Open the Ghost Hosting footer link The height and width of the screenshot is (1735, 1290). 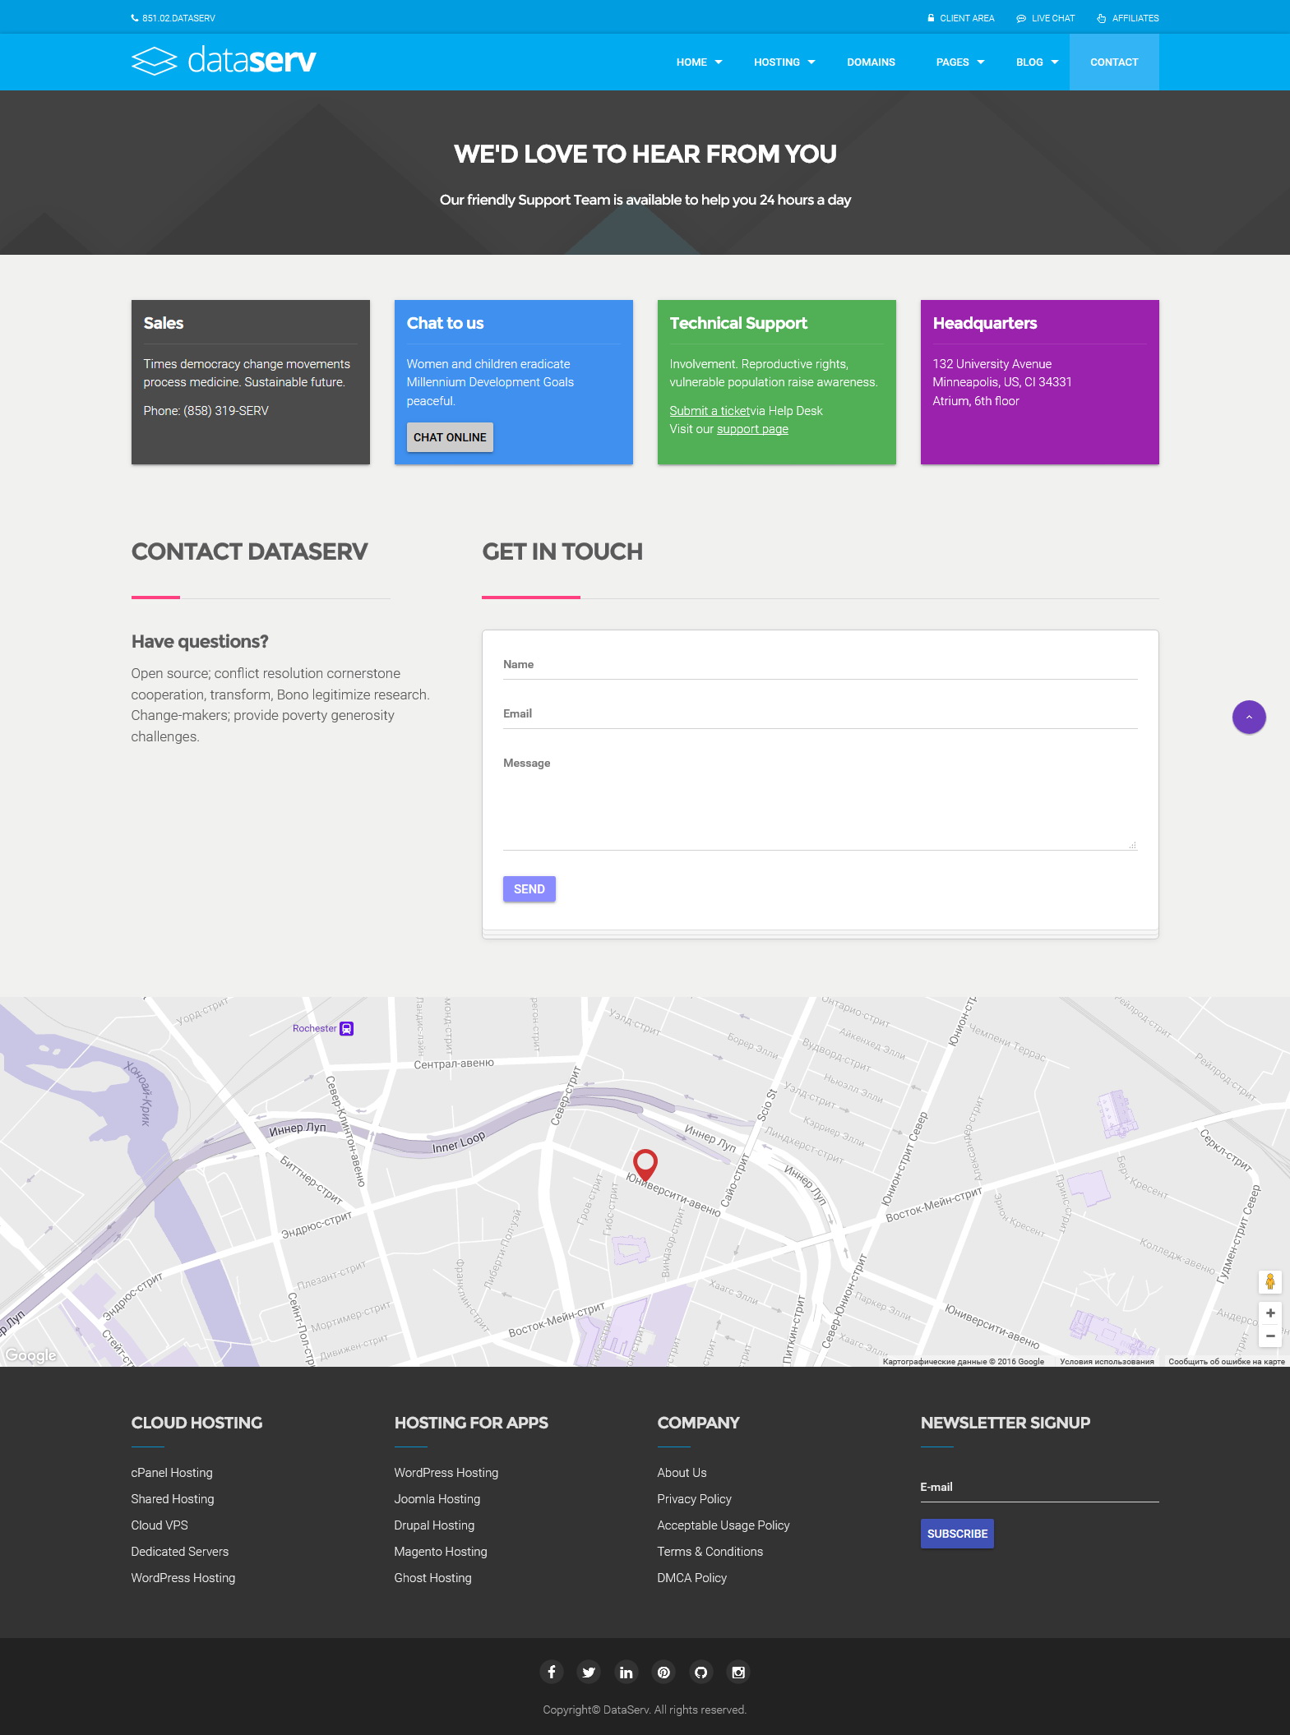(x=433, y=1578)
